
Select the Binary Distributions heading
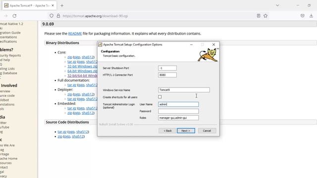pyautogui.click(x=62, y=43)
